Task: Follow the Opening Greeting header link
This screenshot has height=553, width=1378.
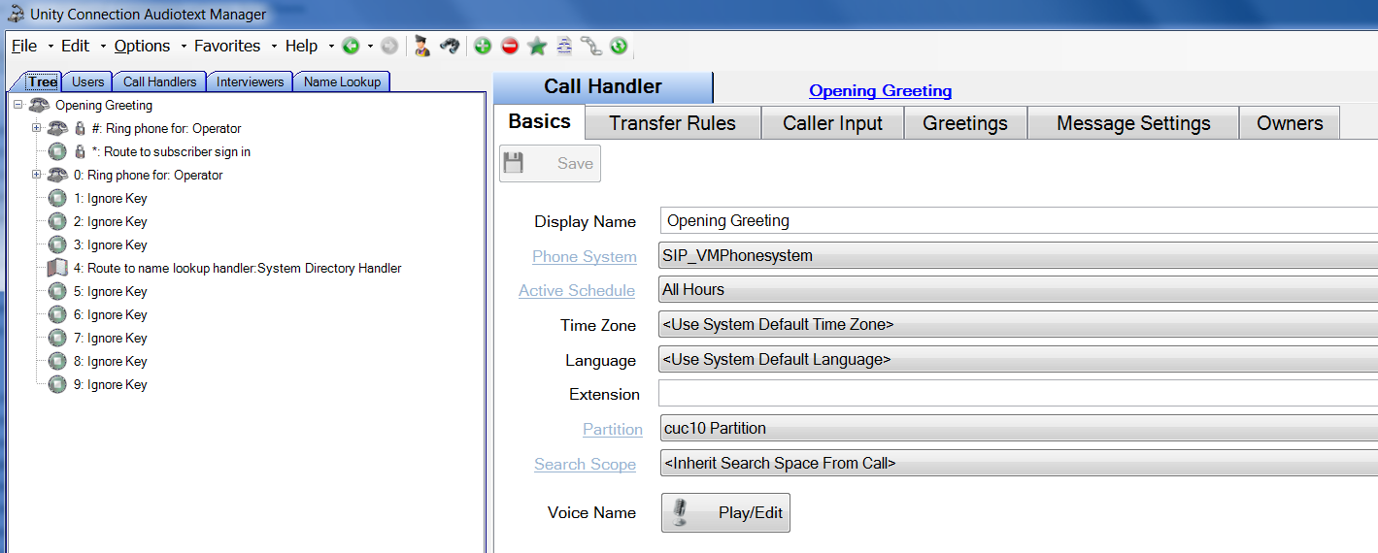Action: 880,90
